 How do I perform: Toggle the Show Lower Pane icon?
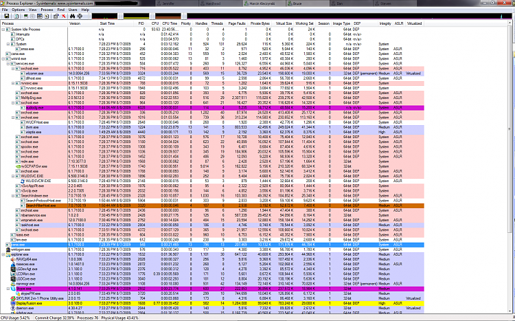tap(40, 16)
